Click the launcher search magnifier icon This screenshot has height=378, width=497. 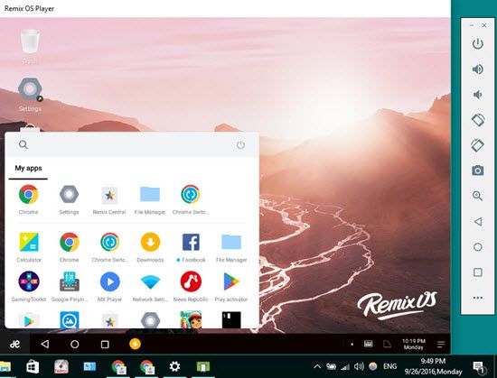click(23, 144)
